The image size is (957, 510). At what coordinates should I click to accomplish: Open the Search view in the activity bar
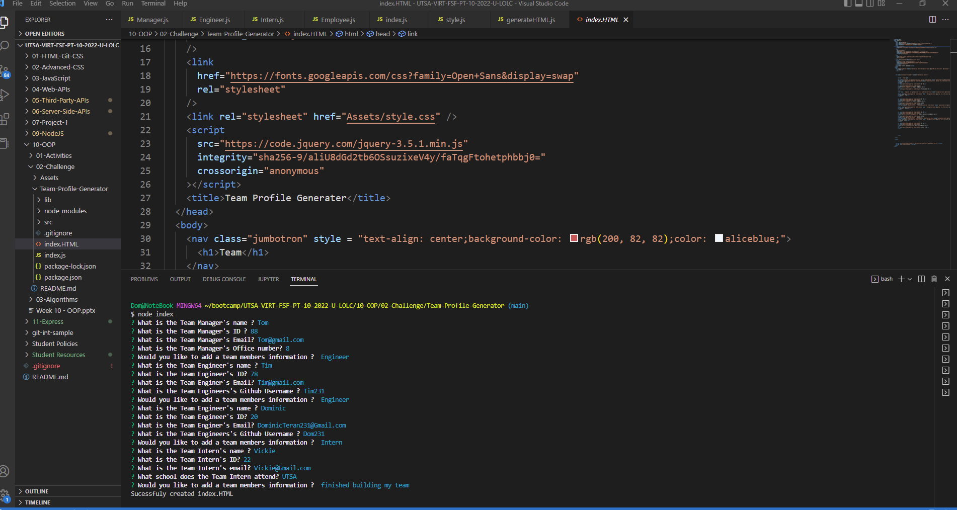(x=5, y=46)
